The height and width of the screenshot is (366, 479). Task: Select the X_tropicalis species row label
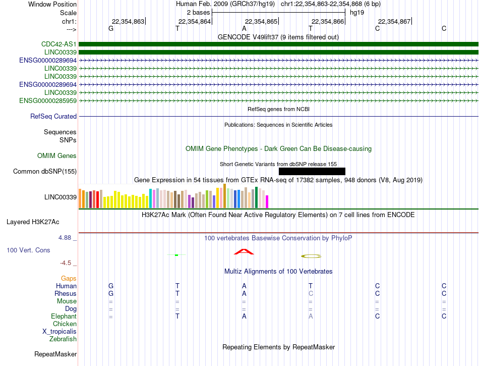pos(59,332)
